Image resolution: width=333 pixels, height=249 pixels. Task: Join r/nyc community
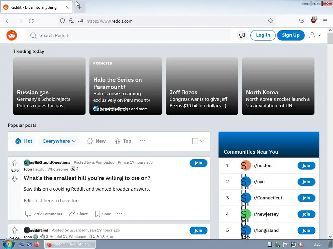306,182
